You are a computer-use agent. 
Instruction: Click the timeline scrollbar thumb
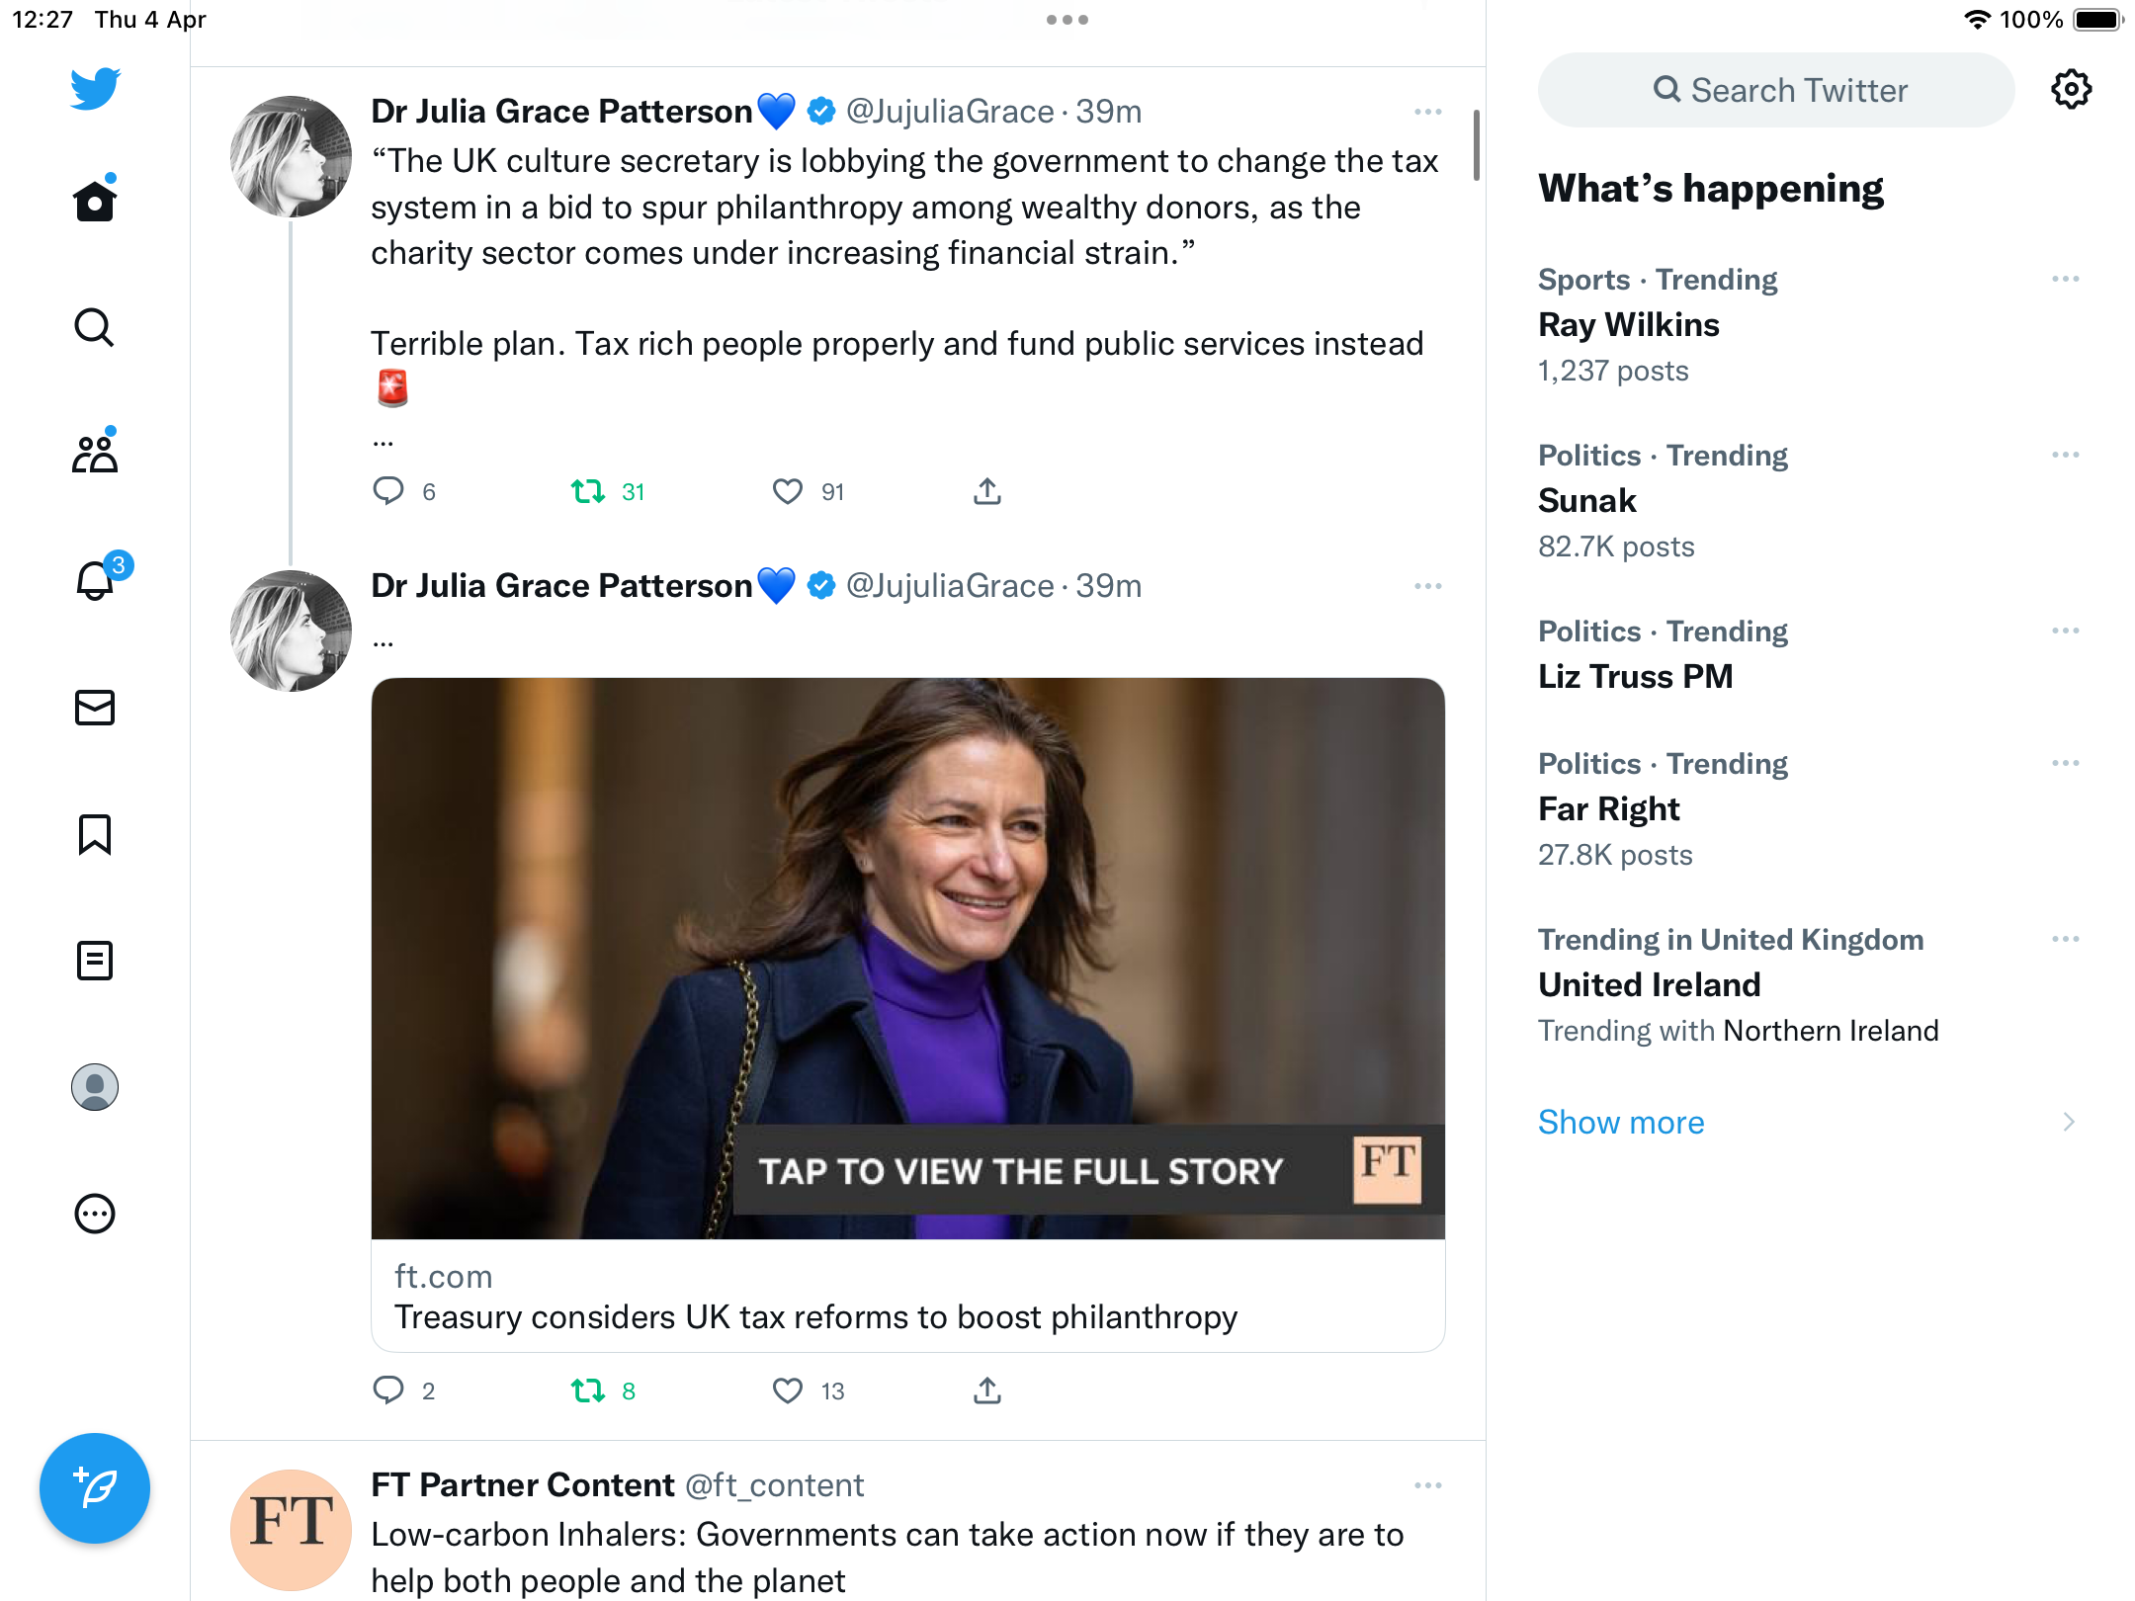[1476, 145]
